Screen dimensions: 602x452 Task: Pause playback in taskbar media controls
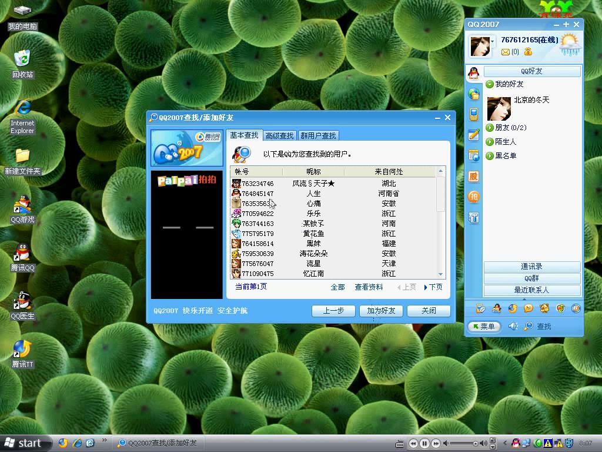[x=424, y=444]
